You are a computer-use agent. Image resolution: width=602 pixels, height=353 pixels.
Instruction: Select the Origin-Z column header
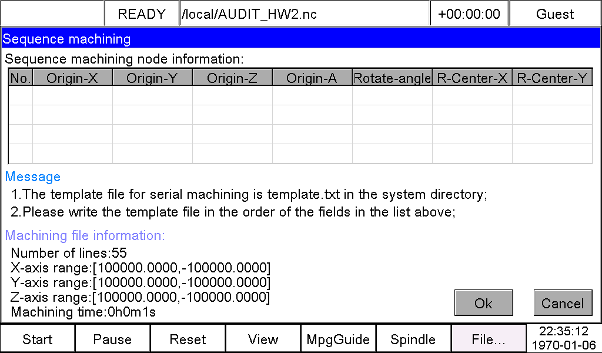(x=232, y=78)
